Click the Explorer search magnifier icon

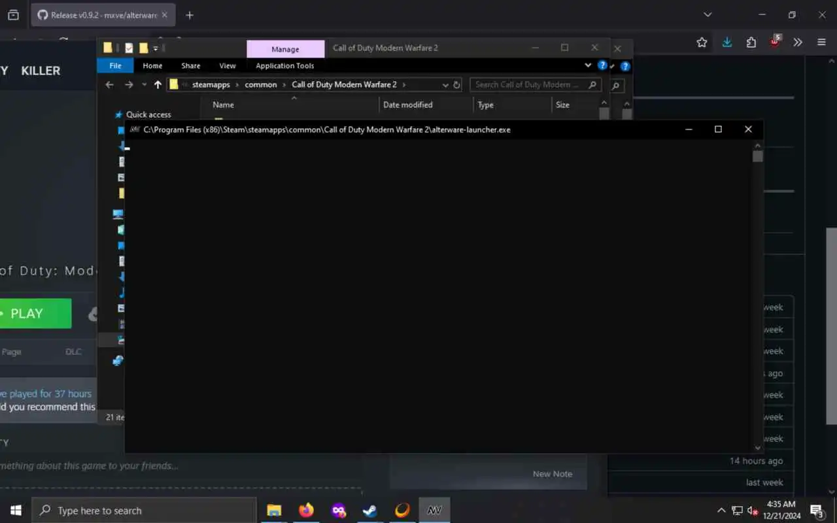tap(592, 84)
